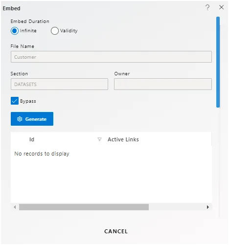The image size is (229, 245).
Task: Focus the empty Owner field
Action: point(163,84)
